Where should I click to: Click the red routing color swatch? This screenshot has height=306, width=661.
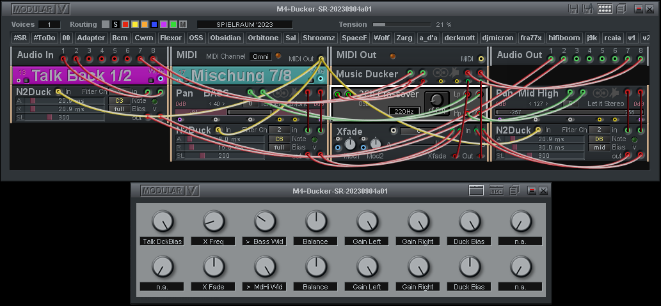click(125, 24)
